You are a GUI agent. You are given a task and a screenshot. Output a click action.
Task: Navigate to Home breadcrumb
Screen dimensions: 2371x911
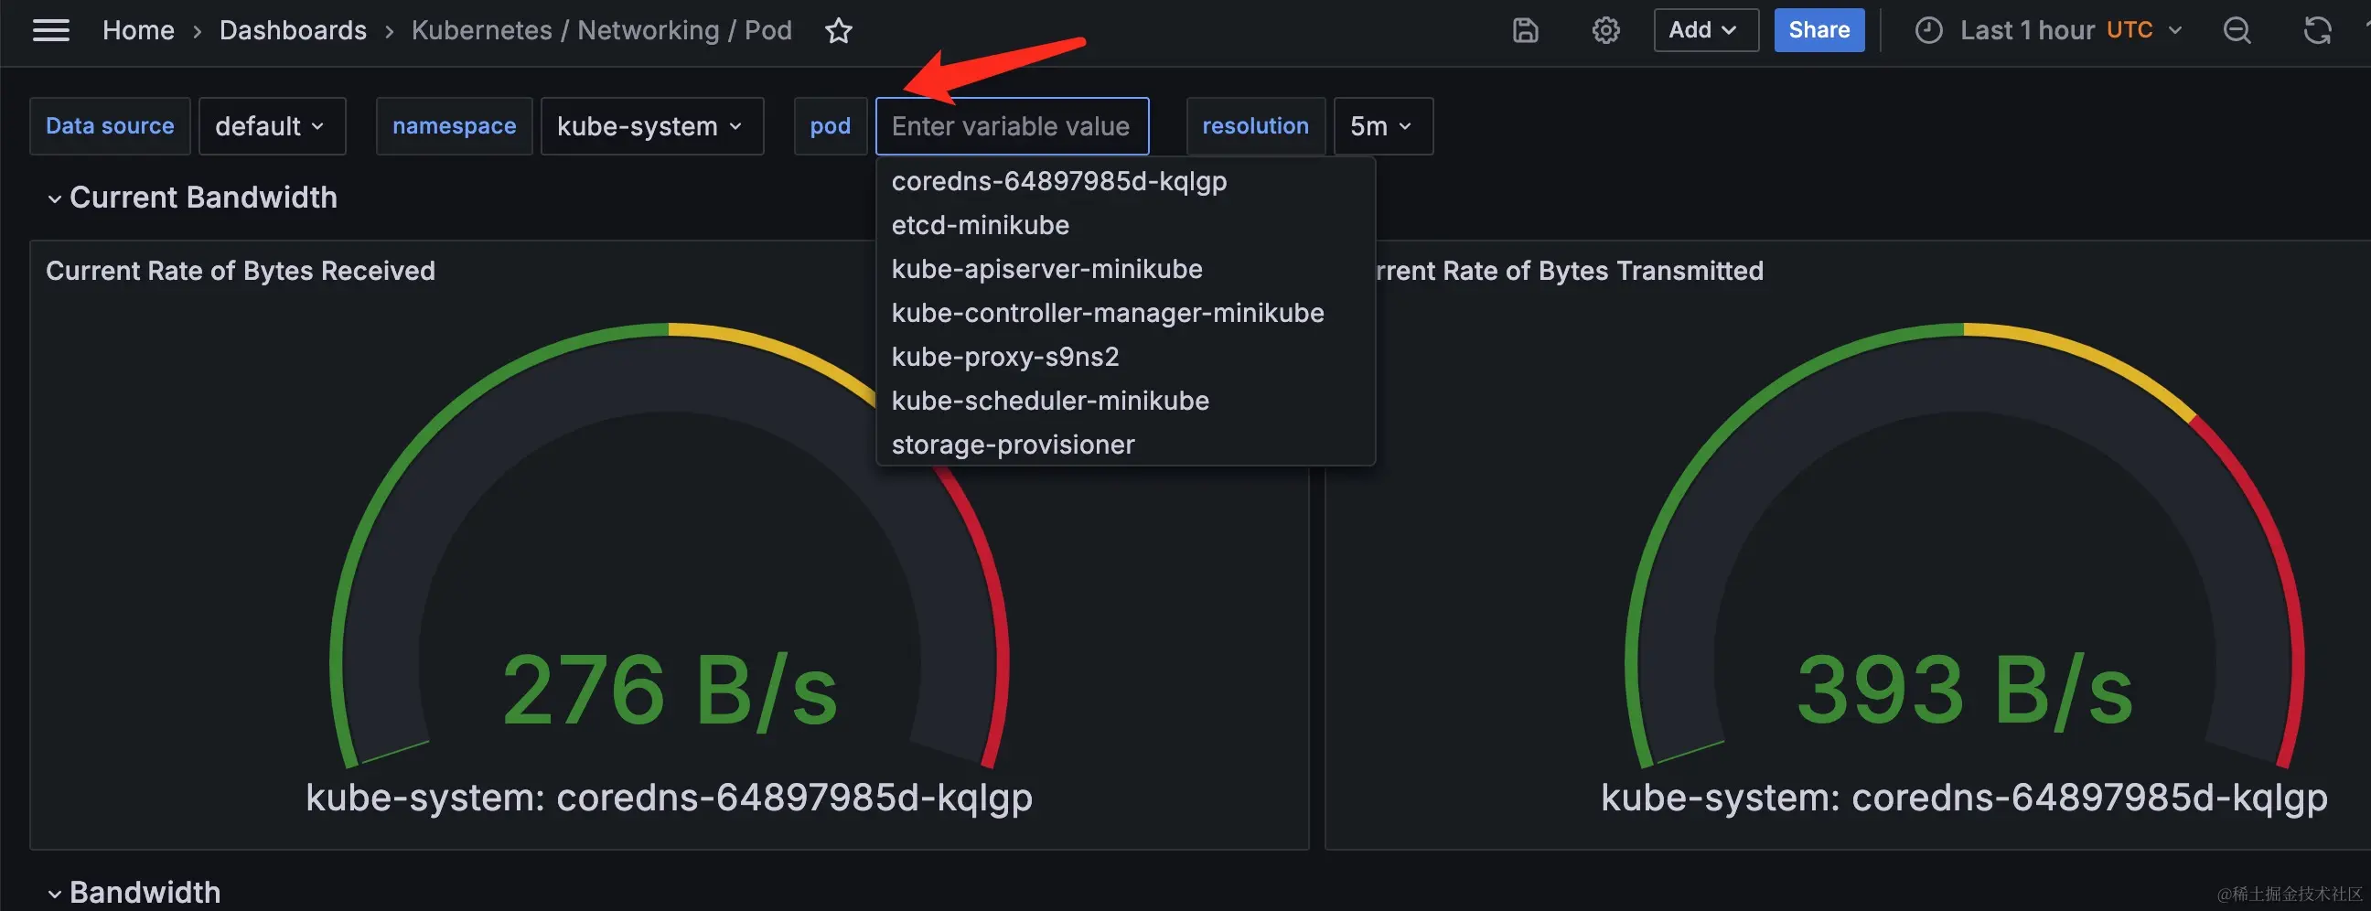[x=138, y=30]
